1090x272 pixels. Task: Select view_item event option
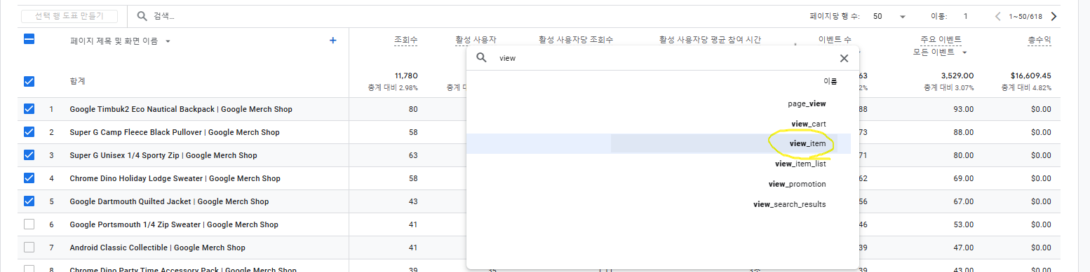tap(807, 143)
